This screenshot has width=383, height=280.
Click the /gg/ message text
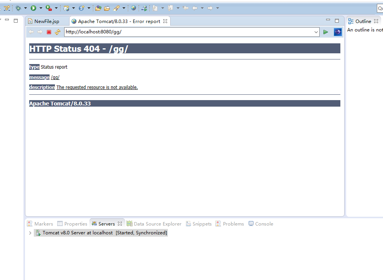point(55,77)
